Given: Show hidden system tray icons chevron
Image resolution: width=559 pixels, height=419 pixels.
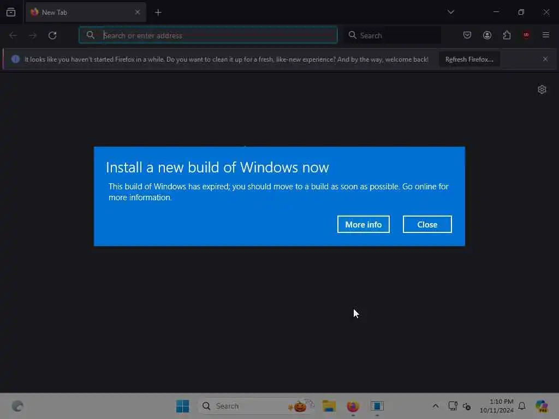Looking at the screenshot, I should coord(435,406).
